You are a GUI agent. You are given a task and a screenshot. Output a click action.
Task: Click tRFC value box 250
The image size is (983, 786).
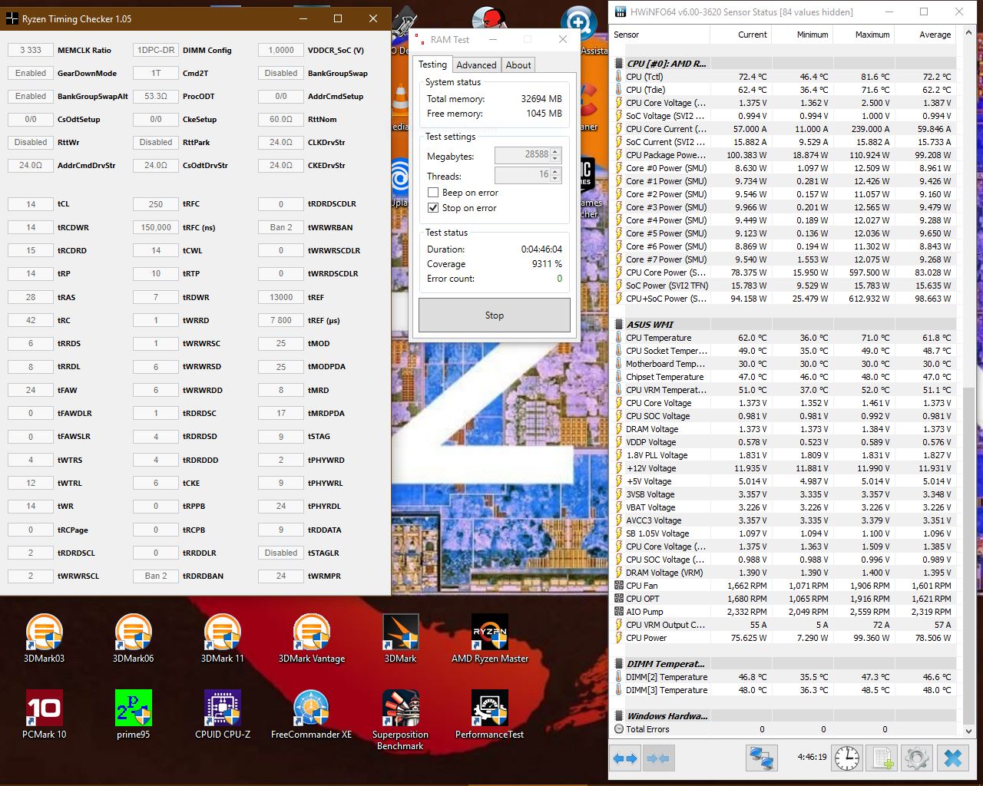coord(156,204)
